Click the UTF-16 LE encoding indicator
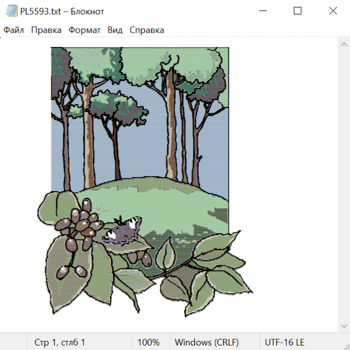Viewport: 350px width, 350px height. click(x=284, y=342)
